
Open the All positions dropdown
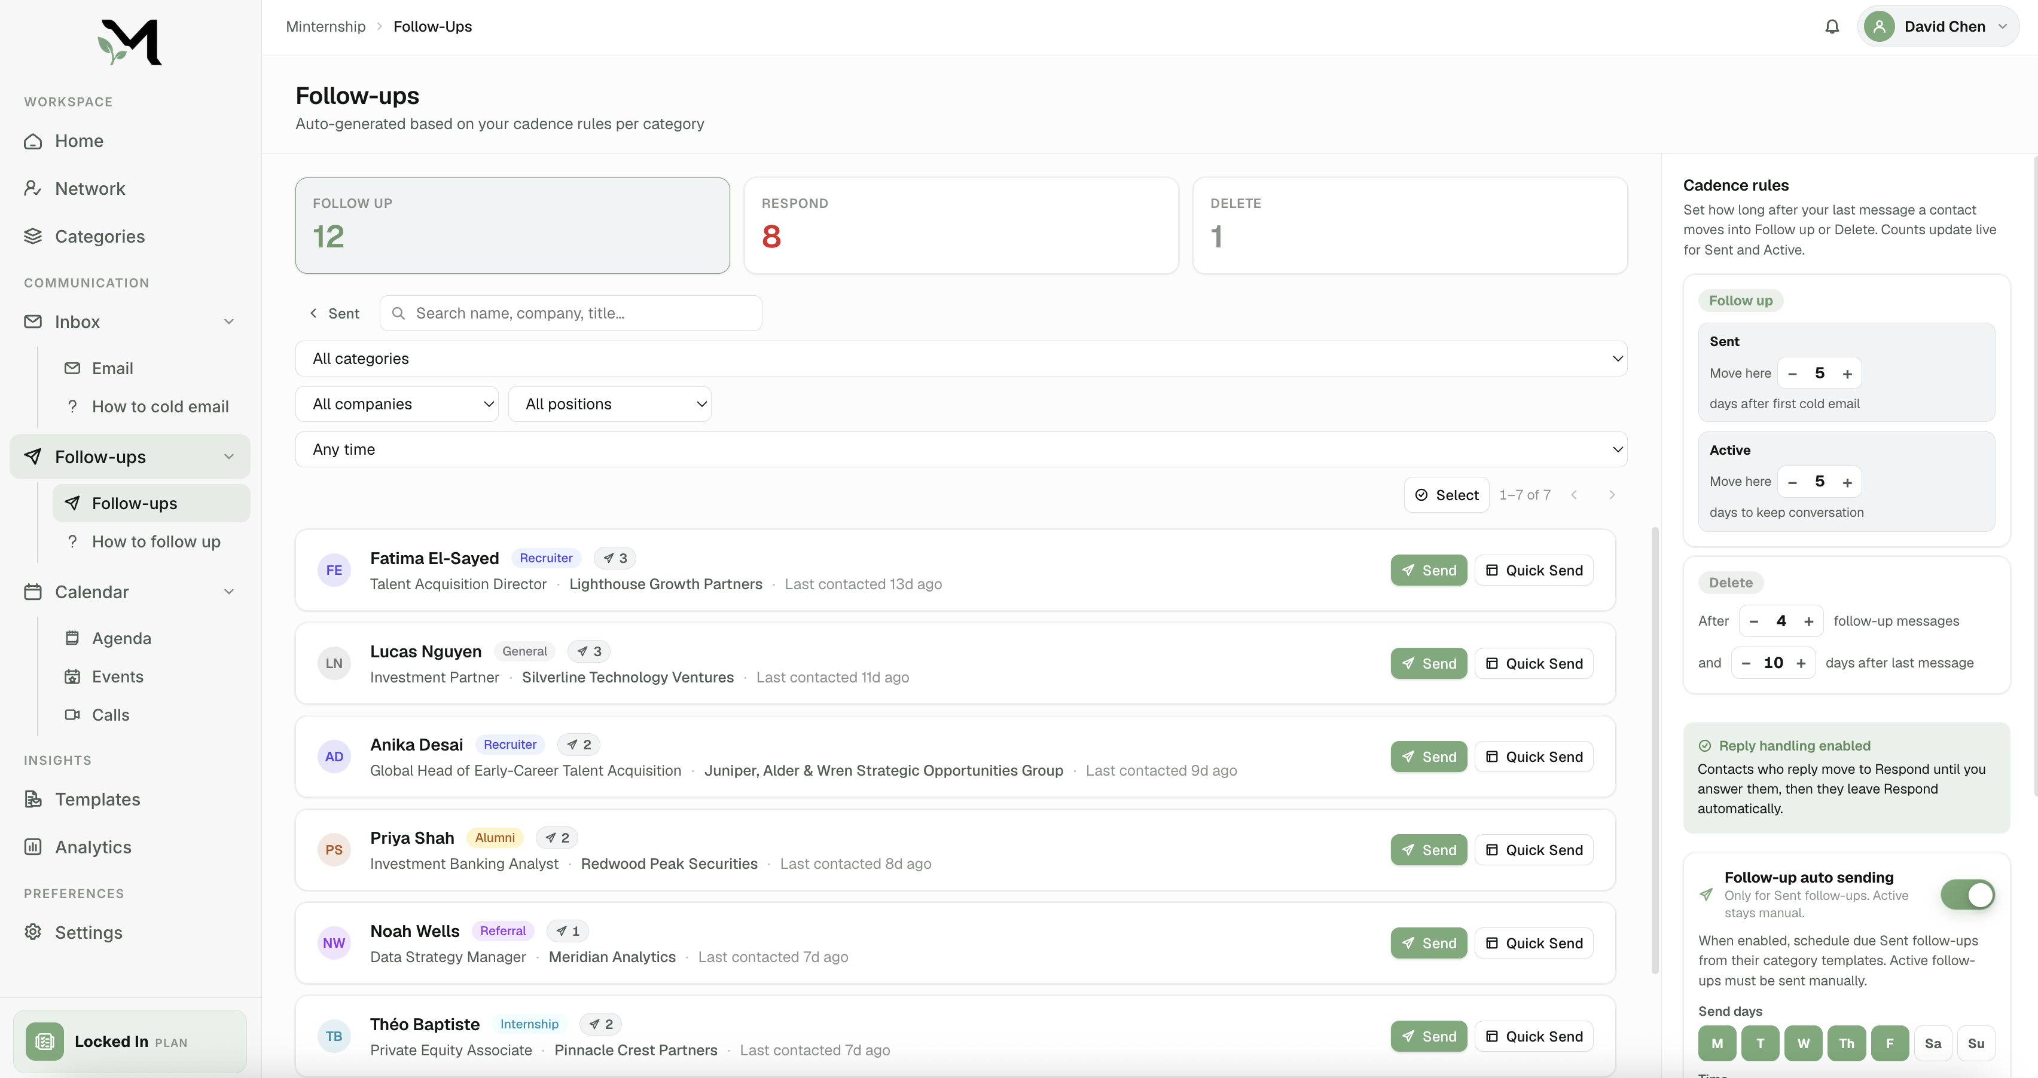tap(610, 404)
